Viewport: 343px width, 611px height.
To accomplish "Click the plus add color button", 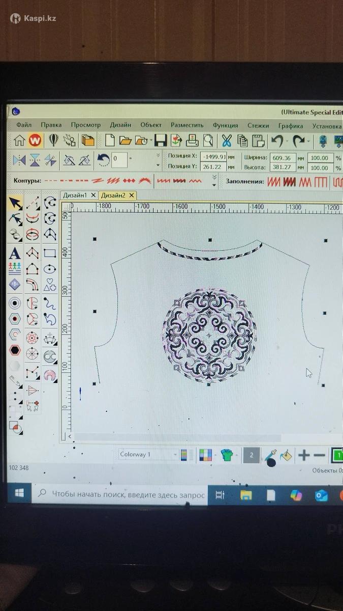I will click(x=303, y=455).
